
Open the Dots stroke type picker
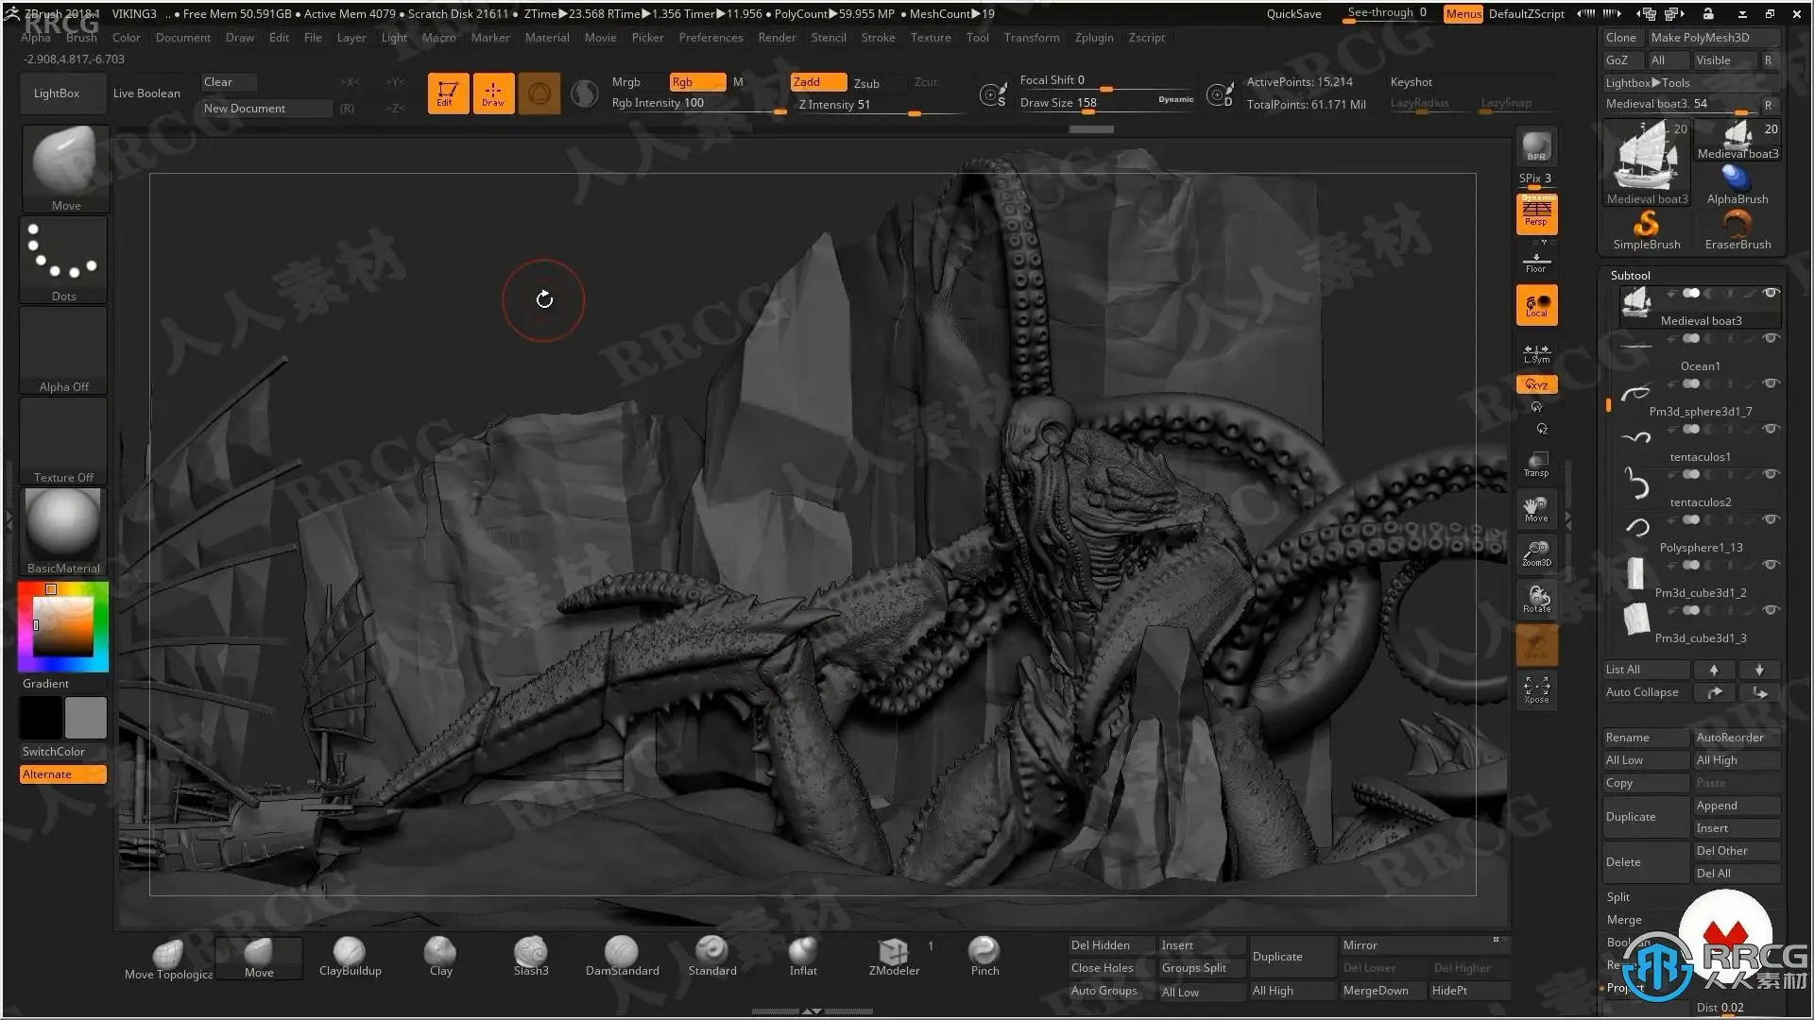pyautogui.click(x=63, y=260)
